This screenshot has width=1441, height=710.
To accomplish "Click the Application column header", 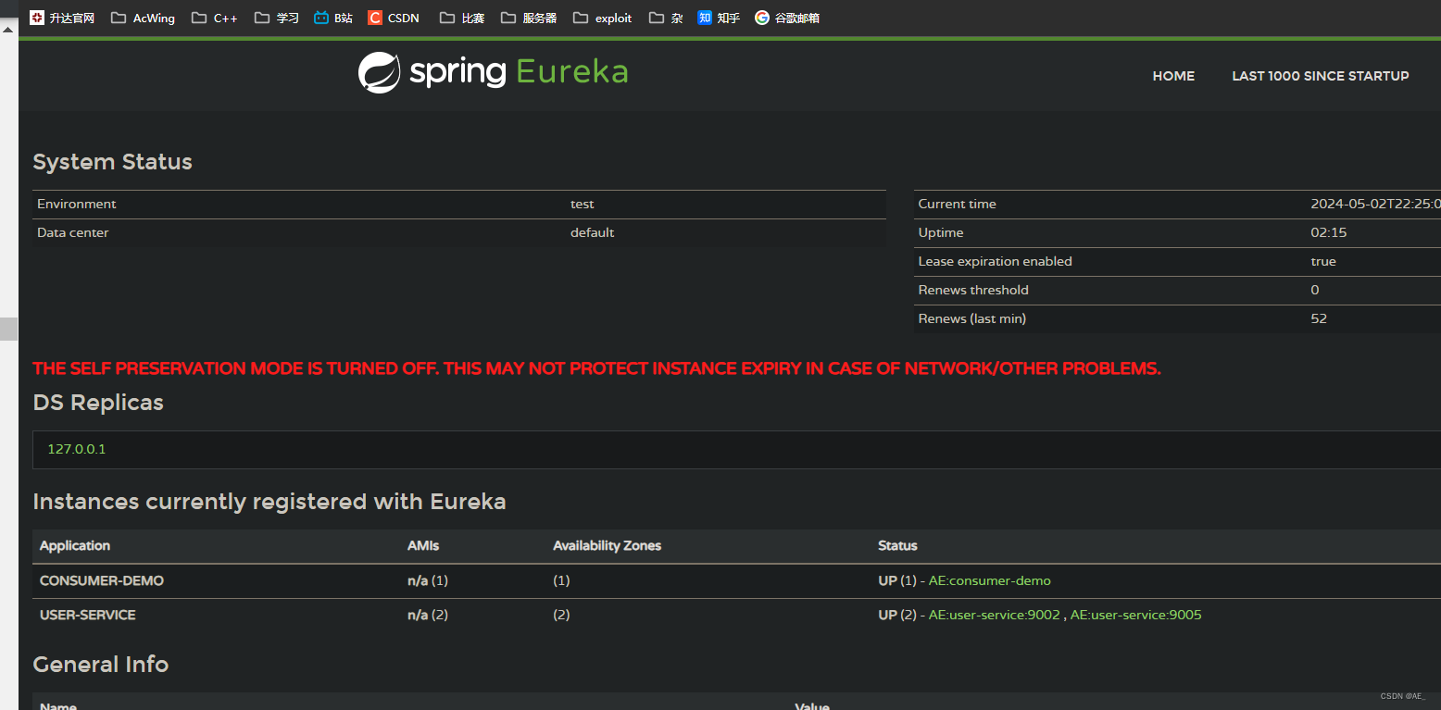I will [75, 545].
